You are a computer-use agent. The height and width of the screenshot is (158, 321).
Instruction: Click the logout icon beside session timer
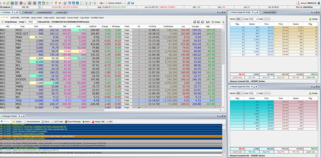coord(318,3)
